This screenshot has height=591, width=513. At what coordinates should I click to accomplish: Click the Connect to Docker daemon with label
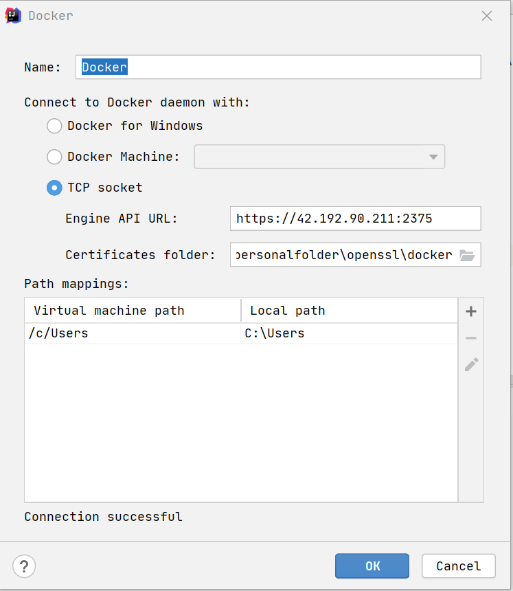tap(137, 102)
